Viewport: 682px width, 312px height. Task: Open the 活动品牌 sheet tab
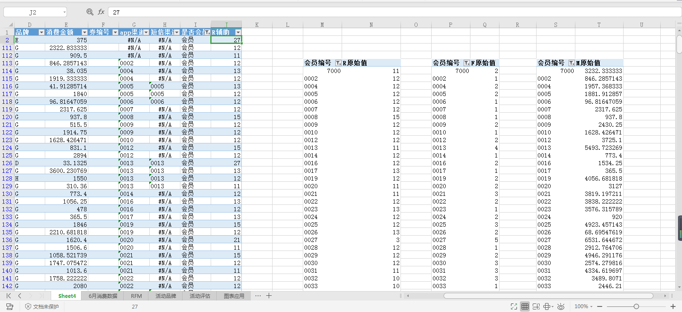coord(165,296)
